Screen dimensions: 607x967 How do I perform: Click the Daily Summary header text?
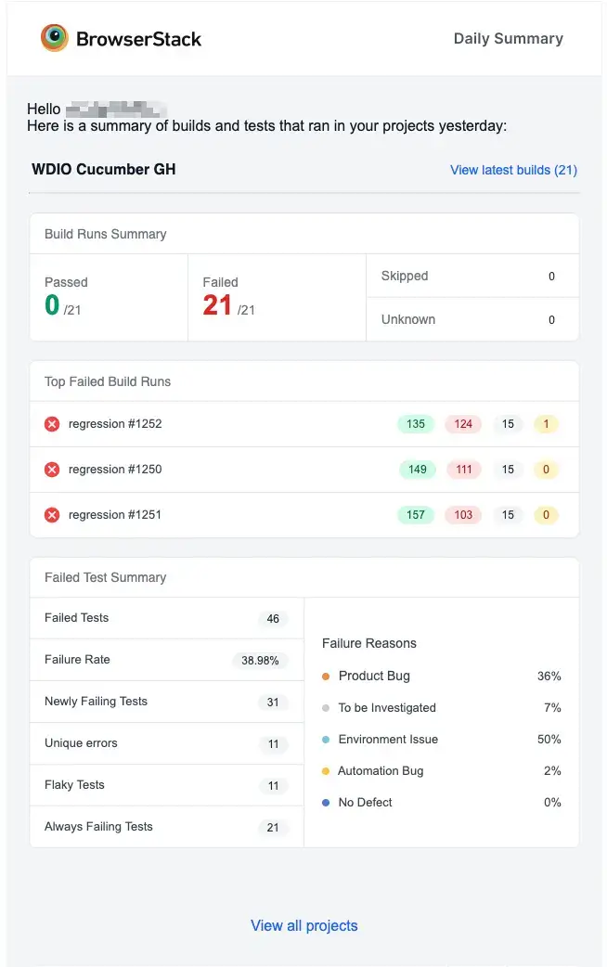click(508, 39)
